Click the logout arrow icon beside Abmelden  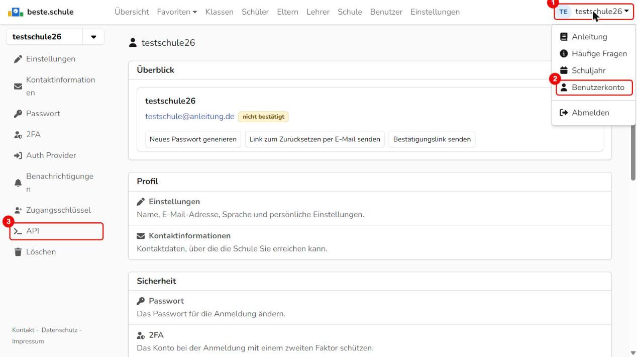564,113
